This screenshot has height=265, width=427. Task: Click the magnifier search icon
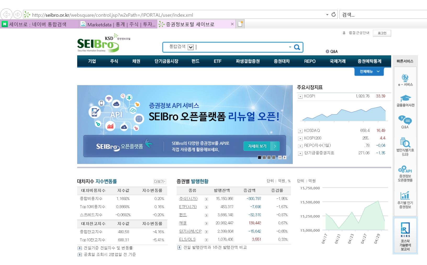coord(297,47)
